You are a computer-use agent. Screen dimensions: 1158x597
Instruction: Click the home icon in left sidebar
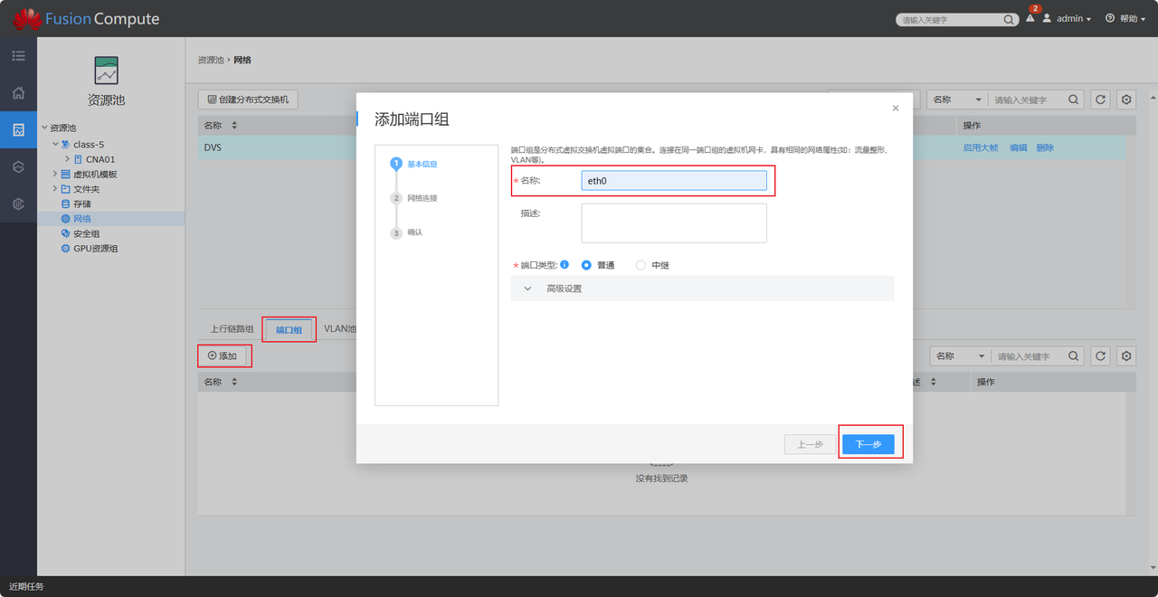[18, 92]
